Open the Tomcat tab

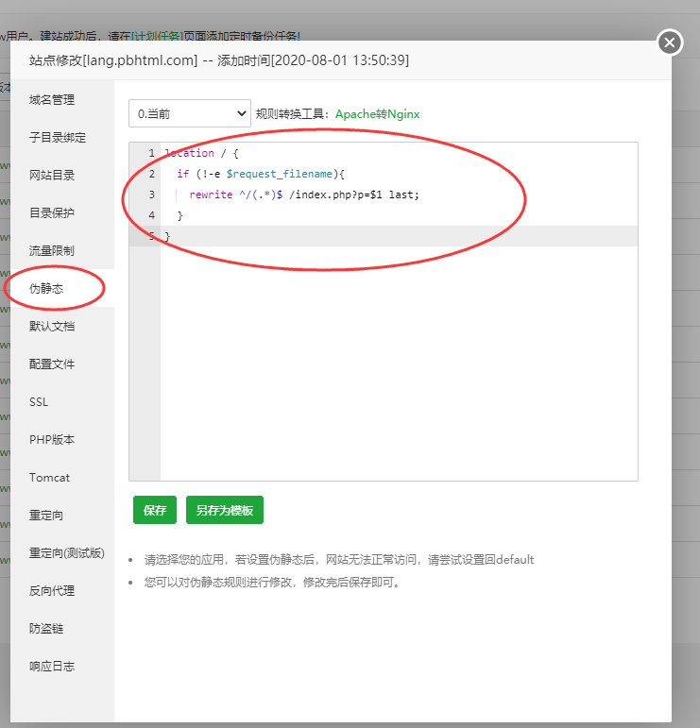click(49, 477)
